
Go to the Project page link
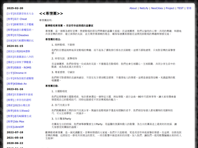click(170, 8)
